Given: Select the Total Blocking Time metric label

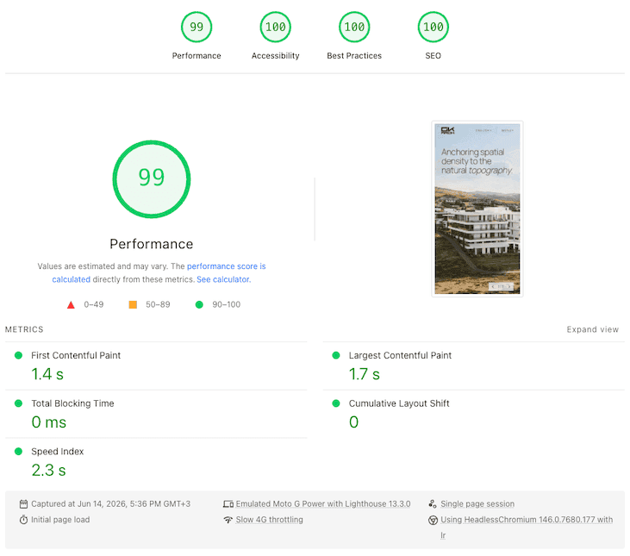Looking at the screenshot, I should coord(72,403).
